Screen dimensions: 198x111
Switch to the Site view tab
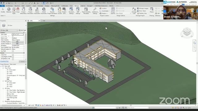coord(44,21)
